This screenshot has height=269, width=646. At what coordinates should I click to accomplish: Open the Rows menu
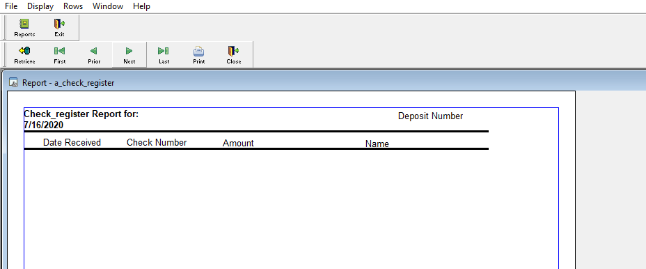[73, 6]
